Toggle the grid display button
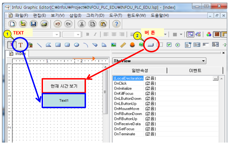The width and height of the screenshot is (229, 146). [217, 34]
